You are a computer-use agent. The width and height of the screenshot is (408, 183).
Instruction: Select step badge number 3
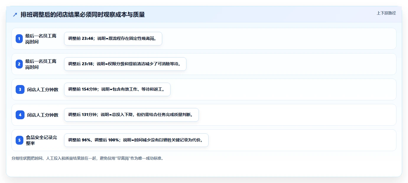pyautogui.click(x=20, y=89)
